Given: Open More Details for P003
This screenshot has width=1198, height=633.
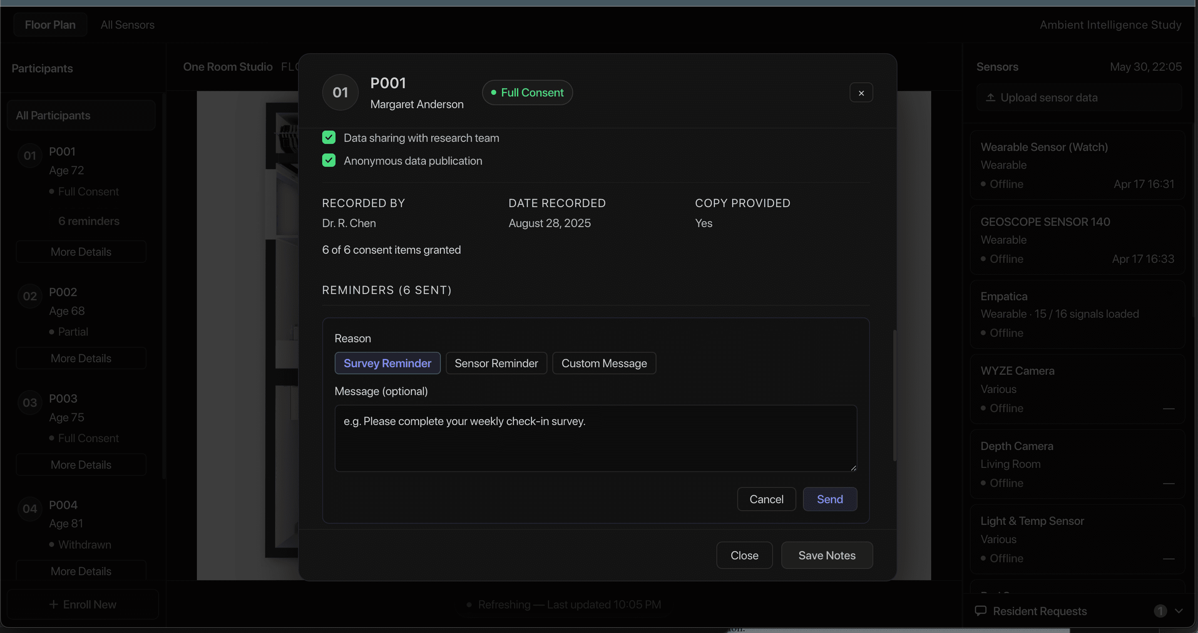Looking at the screenshot, I should click(x=81, y=464).
